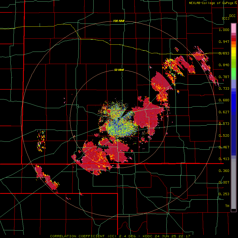Click the 0.307 scale value
The height and width of the screenshot is (238, 238).
click(x=224, y=182)
